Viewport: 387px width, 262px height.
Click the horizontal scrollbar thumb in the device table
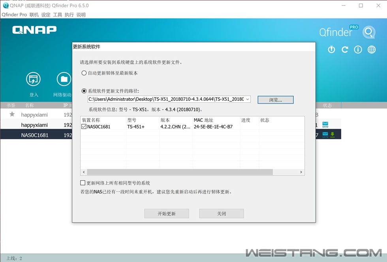[x=180, y=172]
